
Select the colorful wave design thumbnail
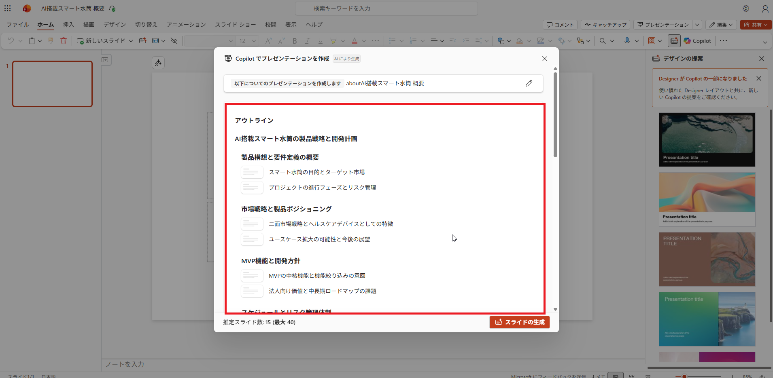[707, 199]
